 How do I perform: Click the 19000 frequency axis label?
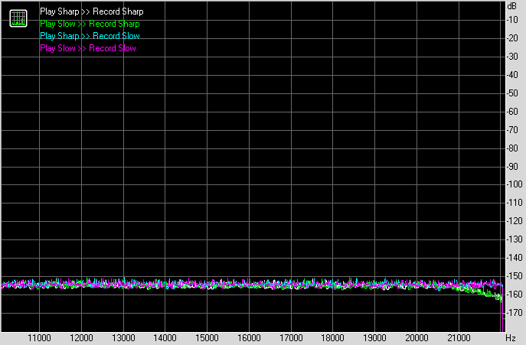[x=374, y=337]
